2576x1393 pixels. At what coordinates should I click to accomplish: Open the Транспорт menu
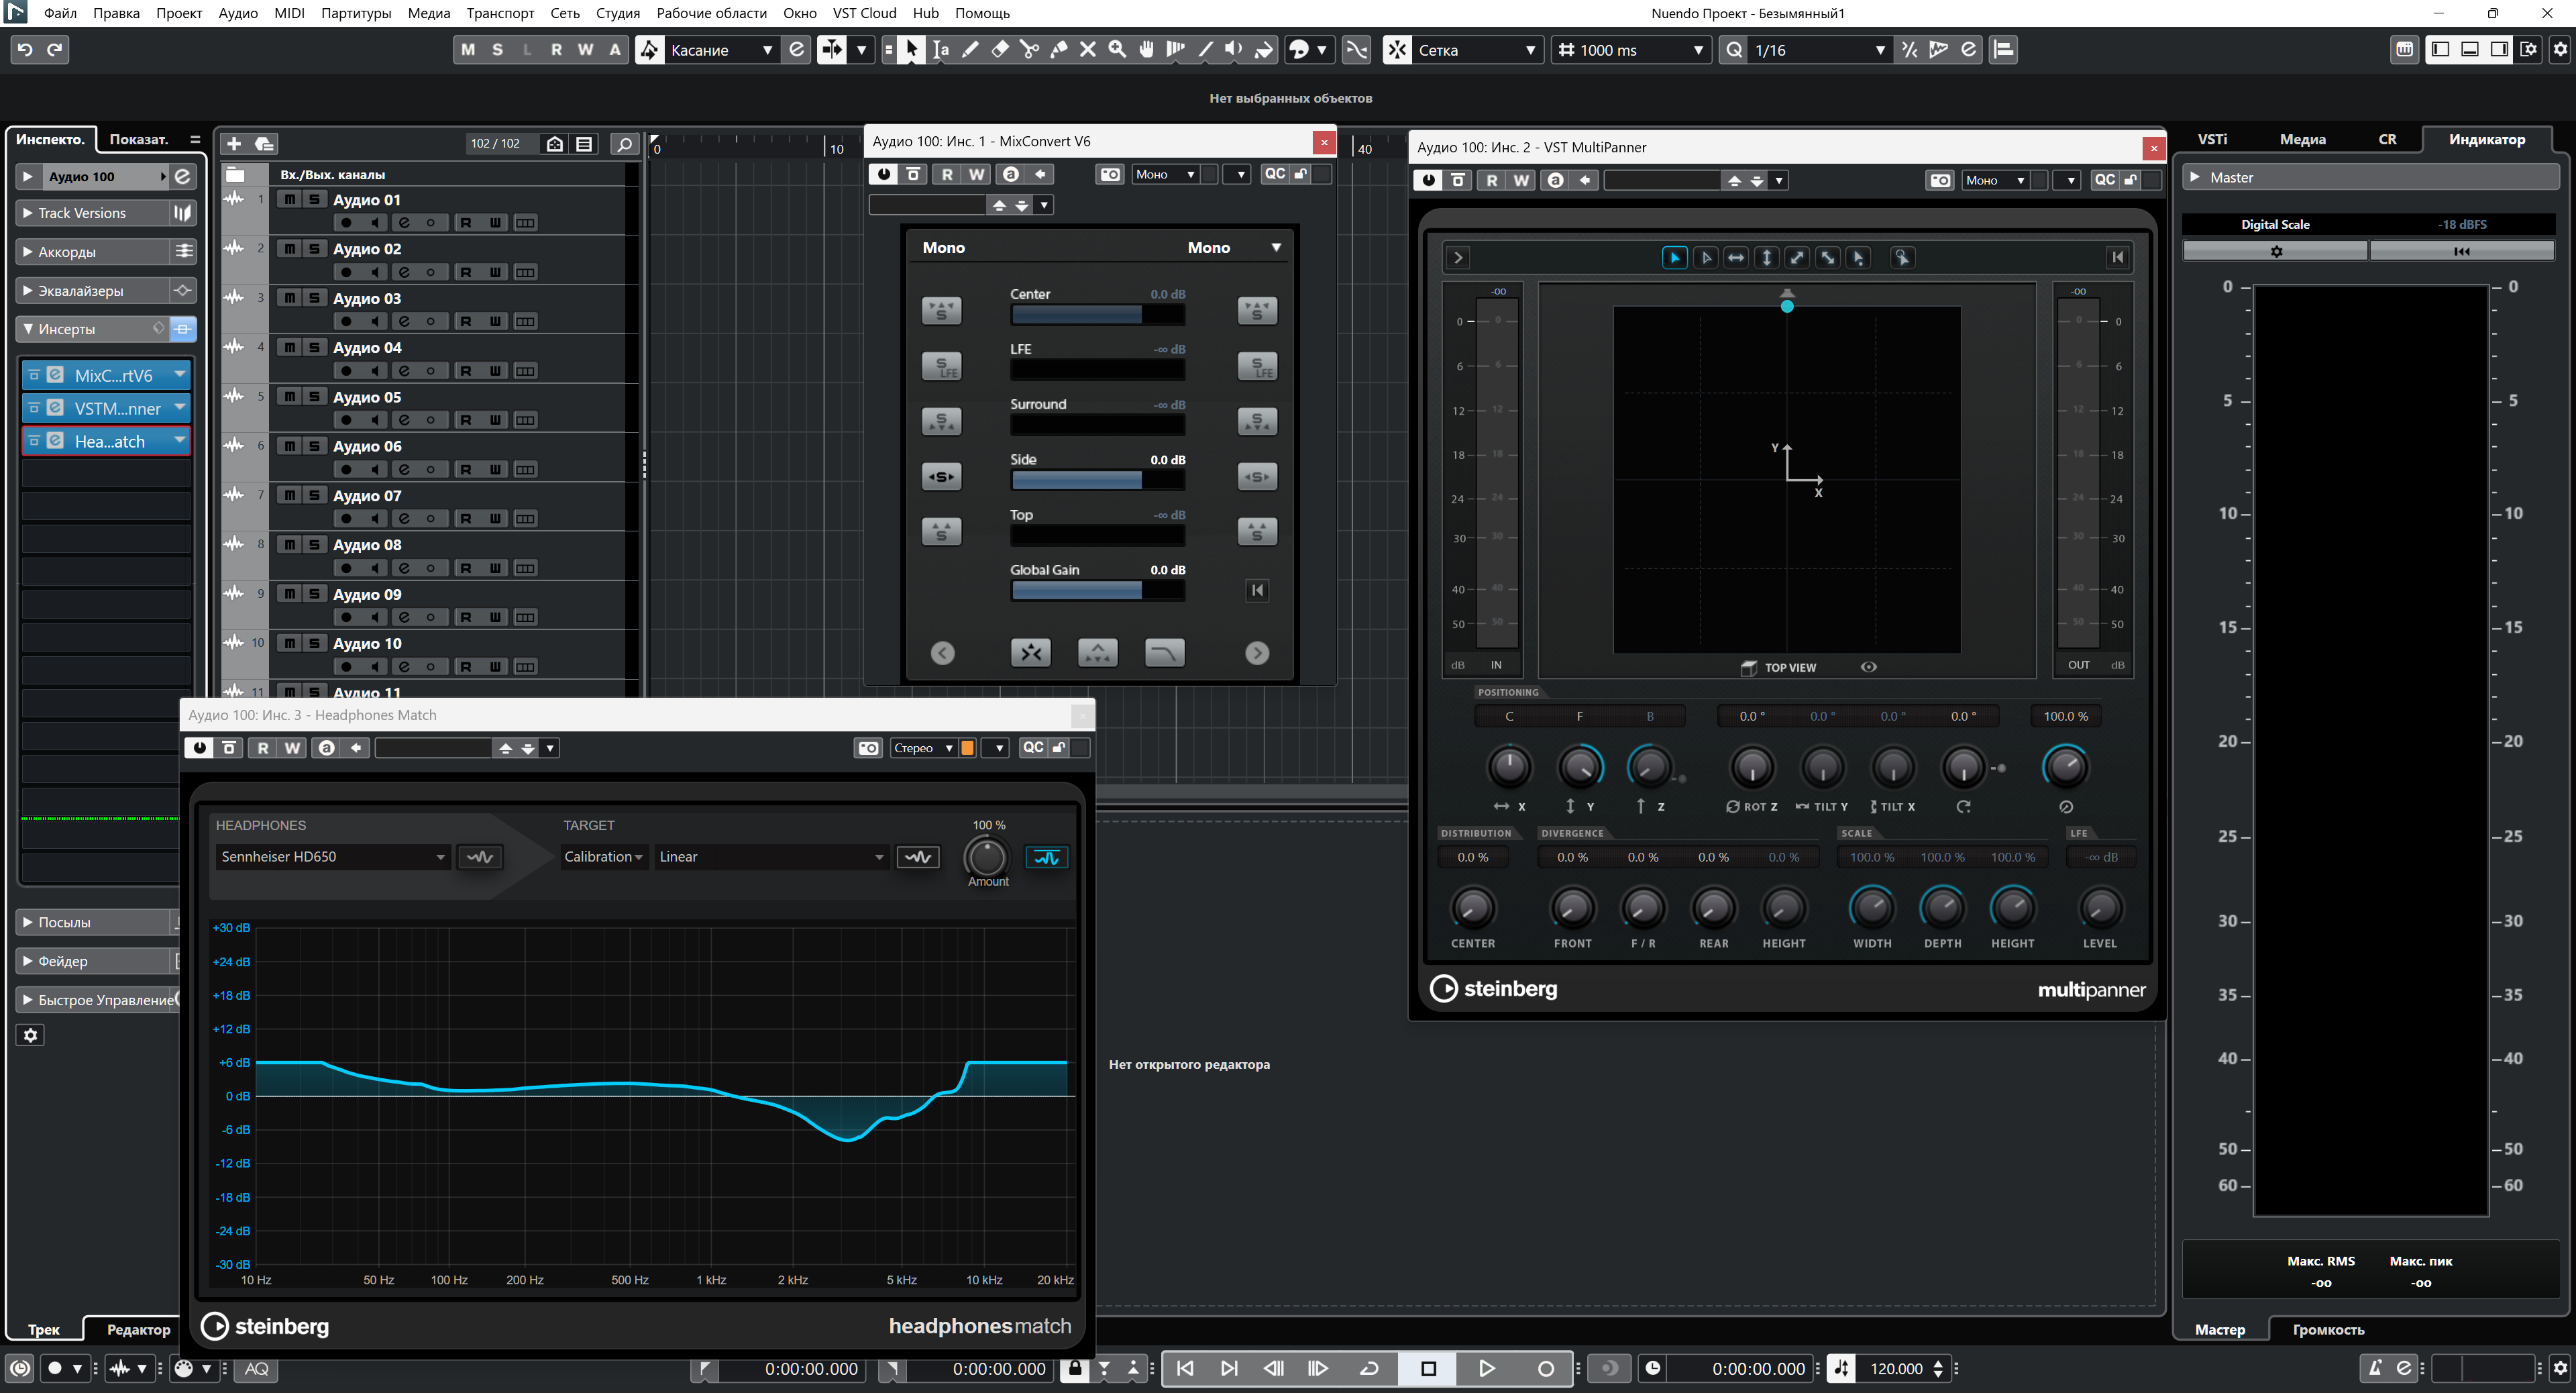500,13
